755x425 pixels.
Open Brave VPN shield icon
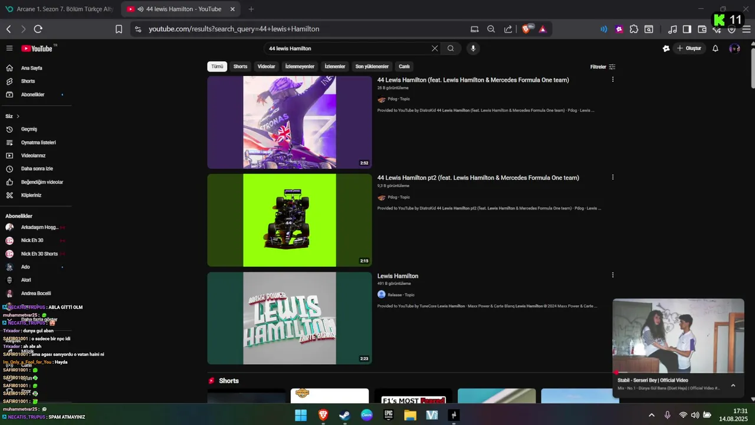click(x=731, y=29)
